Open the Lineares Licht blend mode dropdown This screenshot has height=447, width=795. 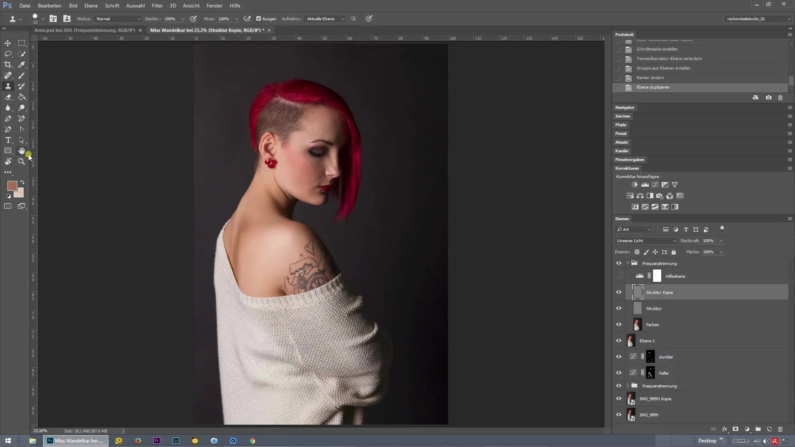646,240
